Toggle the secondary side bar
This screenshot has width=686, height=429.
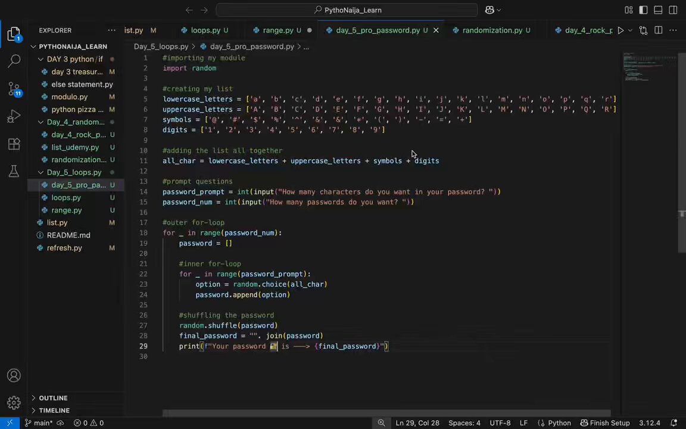(673, 10)
